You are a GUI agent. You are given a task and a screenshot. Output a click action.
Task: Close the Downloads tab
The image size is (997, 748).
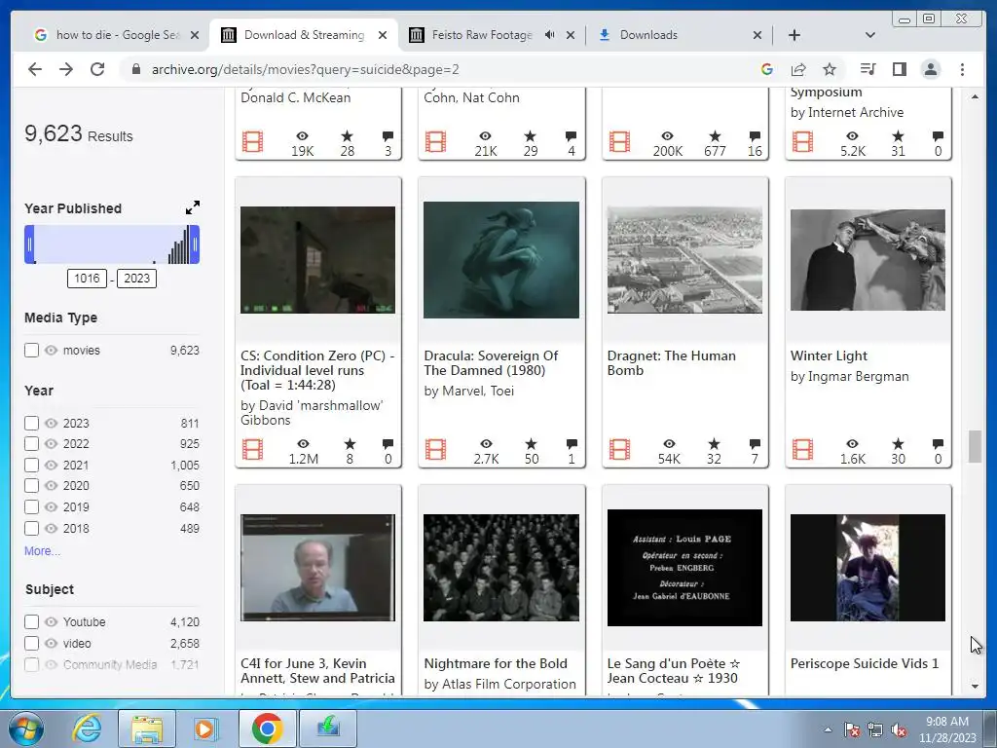tap(757, 35)
